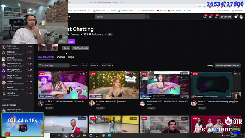
Task: Open the Twitch three-dot more menu
Action: point(69,17)
